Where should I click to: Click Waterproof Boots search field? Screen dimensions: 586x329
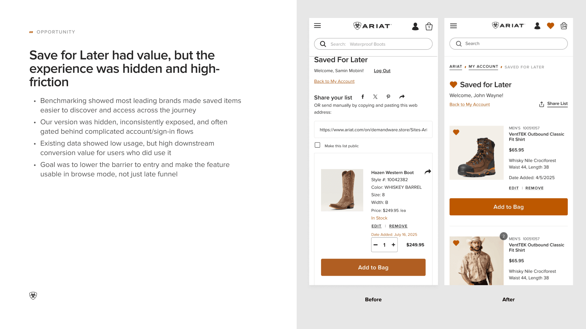coord(373,44)
